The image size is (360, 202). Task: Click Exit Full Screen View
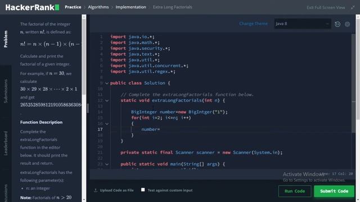326,7
